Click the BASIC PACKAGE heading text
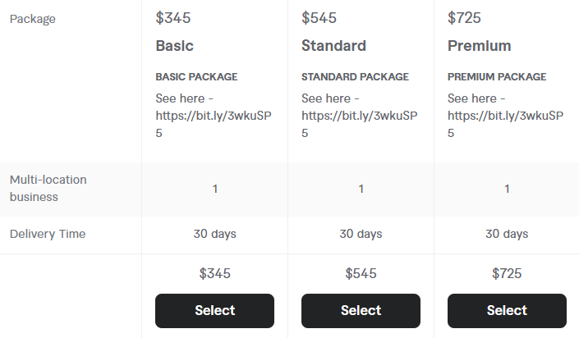This screenshot has width=579, height=338. coord(196,77)
